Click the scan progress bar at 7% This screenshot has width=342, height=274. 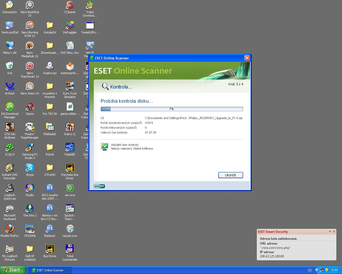[x=172, y=109]
